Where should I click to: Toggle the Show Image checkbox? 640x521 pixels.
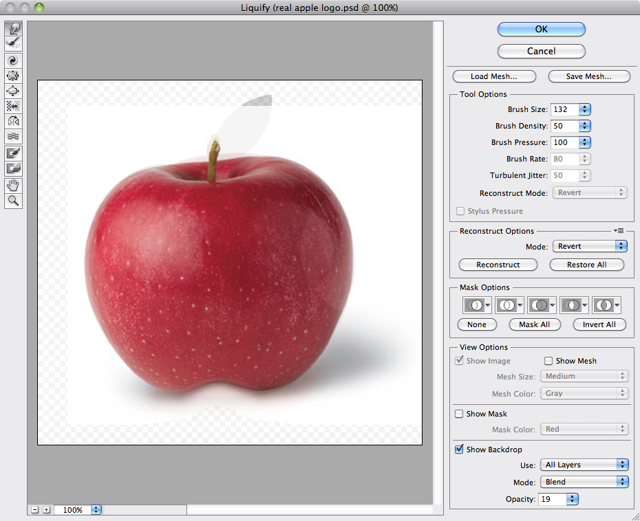point(459,360)
